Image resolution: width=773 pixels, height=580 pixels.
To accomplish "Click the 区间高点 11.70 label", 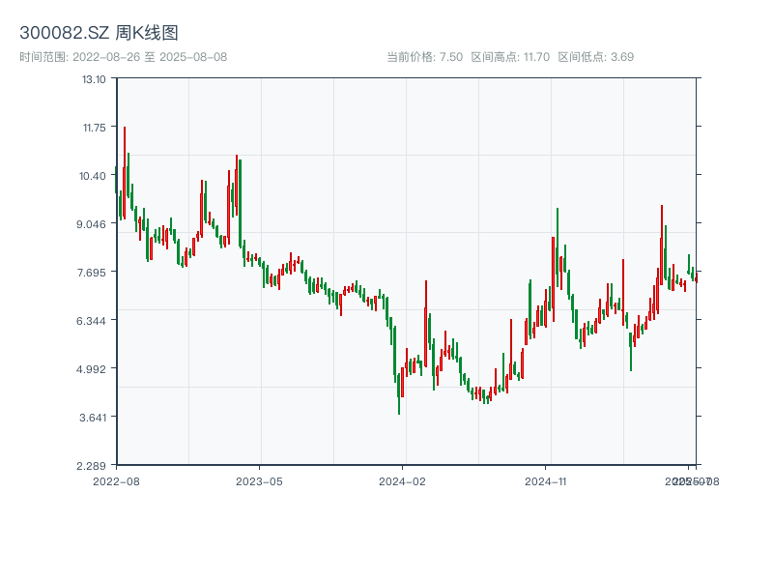I will point(510,57).
